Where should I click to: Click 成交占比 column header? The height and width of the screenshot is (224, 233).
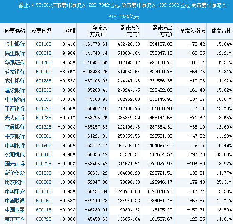221,31
